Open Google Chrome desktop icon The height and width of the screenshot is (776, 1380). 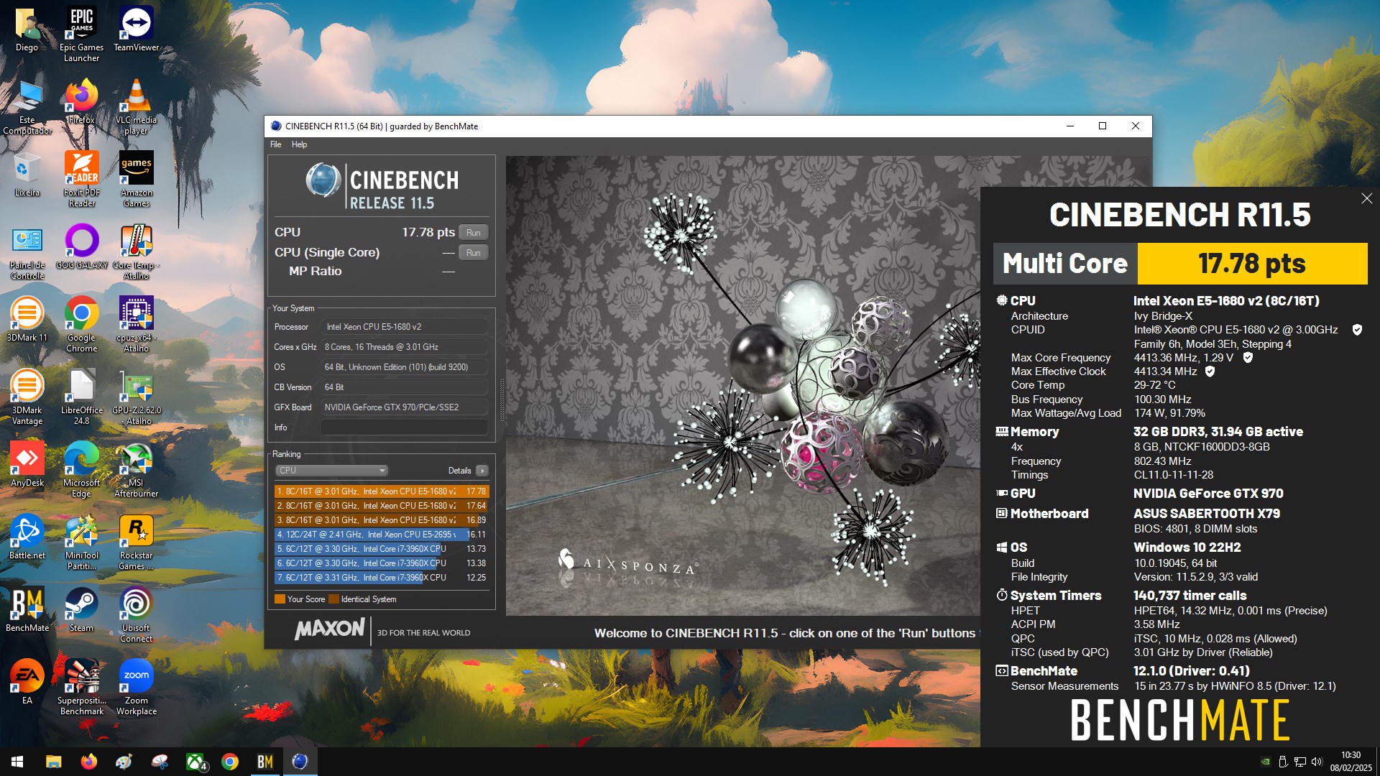pos(81,324)
